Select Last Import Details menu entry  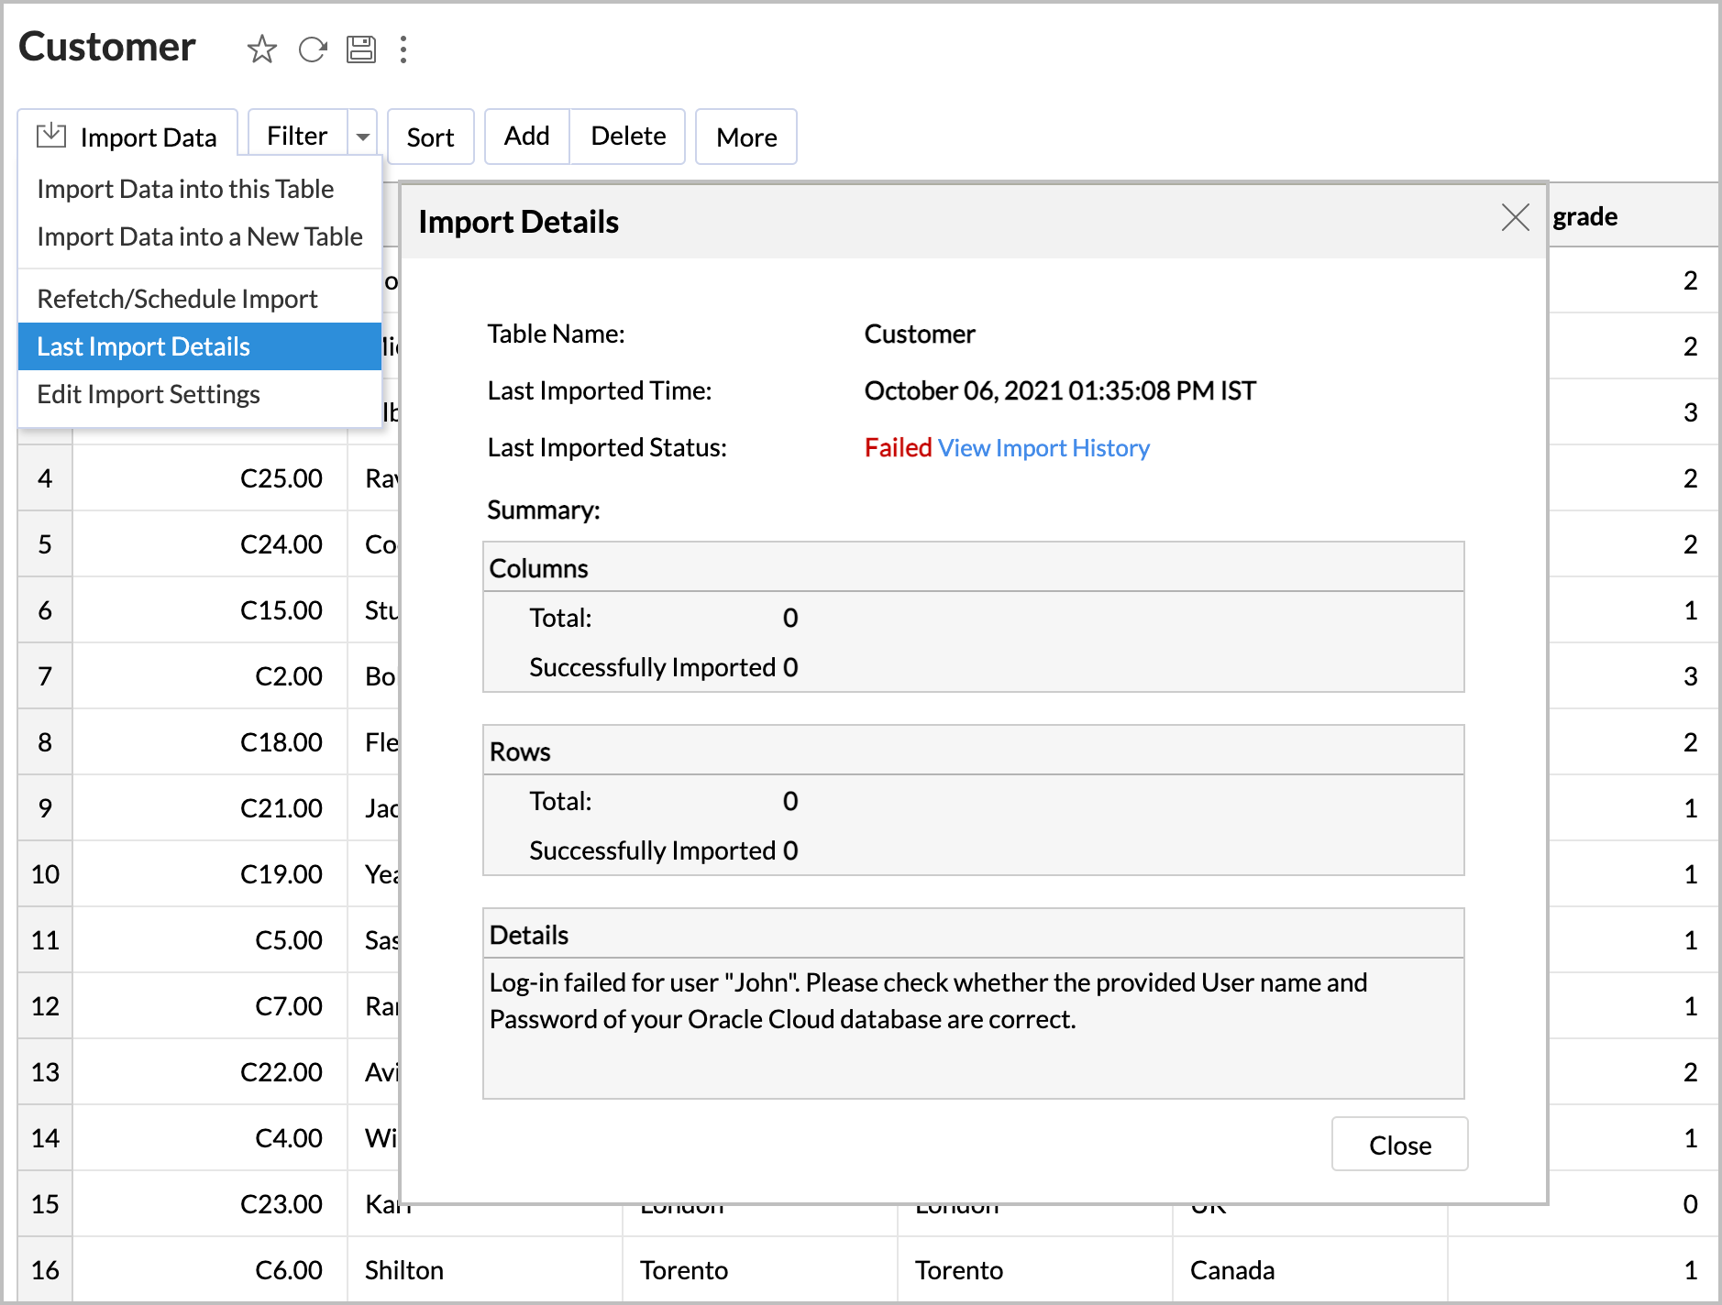click(x=143, y=346)
